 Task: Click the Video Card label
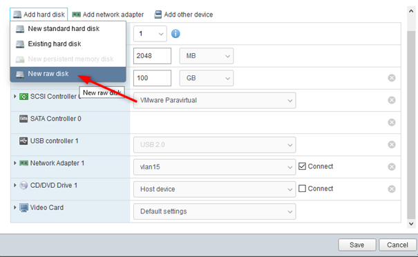(x=47, y=207)
